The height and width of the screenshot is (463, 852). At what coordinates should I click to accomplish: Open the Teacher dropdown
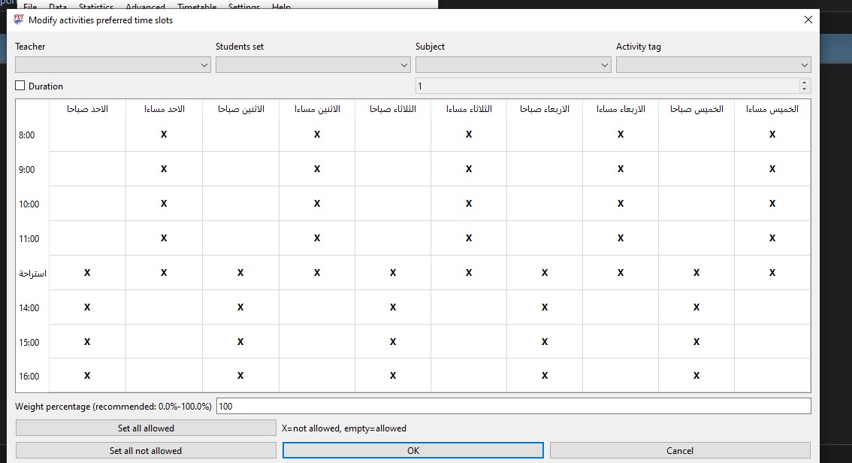click(113, 65)
